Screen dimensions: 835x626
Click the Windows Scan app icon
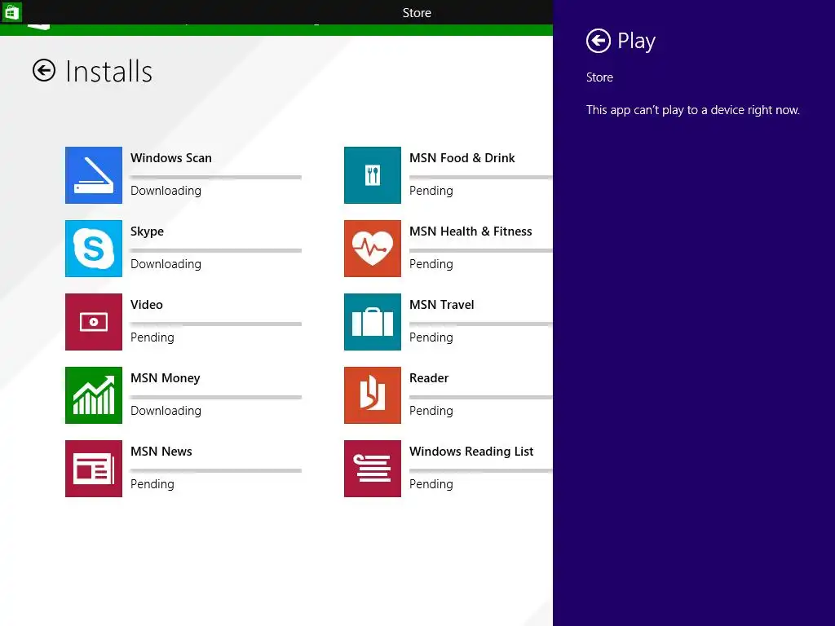pyautogui.click(x=94, y=175)
